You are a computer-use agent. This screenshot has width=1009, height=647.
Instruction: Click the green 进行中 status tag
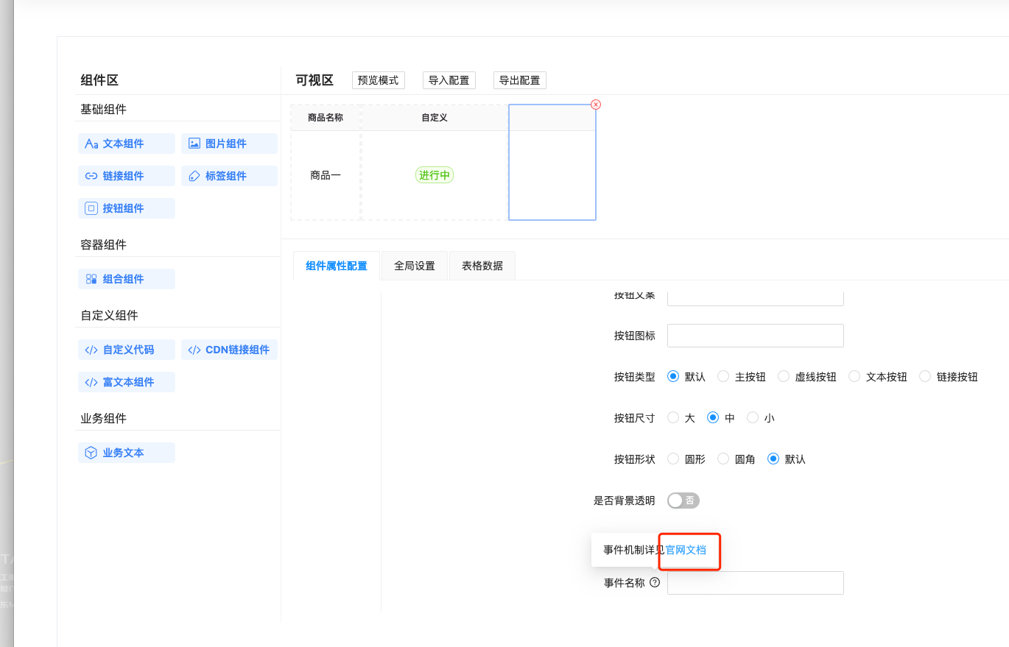435,175
